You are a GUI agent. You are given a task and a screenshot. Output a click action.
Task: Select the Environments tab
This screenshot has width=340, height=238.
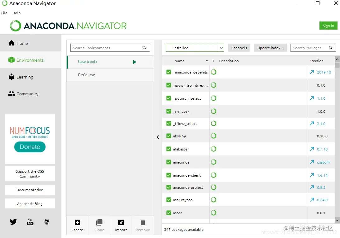coord(31,60)
